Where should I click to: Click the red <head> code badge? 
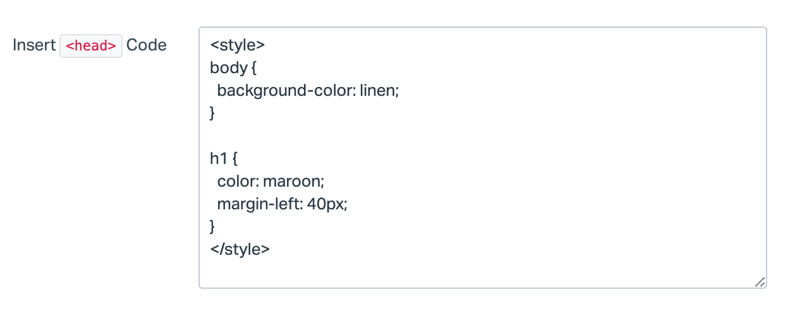(x=91, y=46)
